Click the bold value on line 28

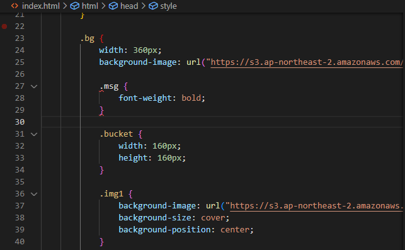tap(191, 98)
